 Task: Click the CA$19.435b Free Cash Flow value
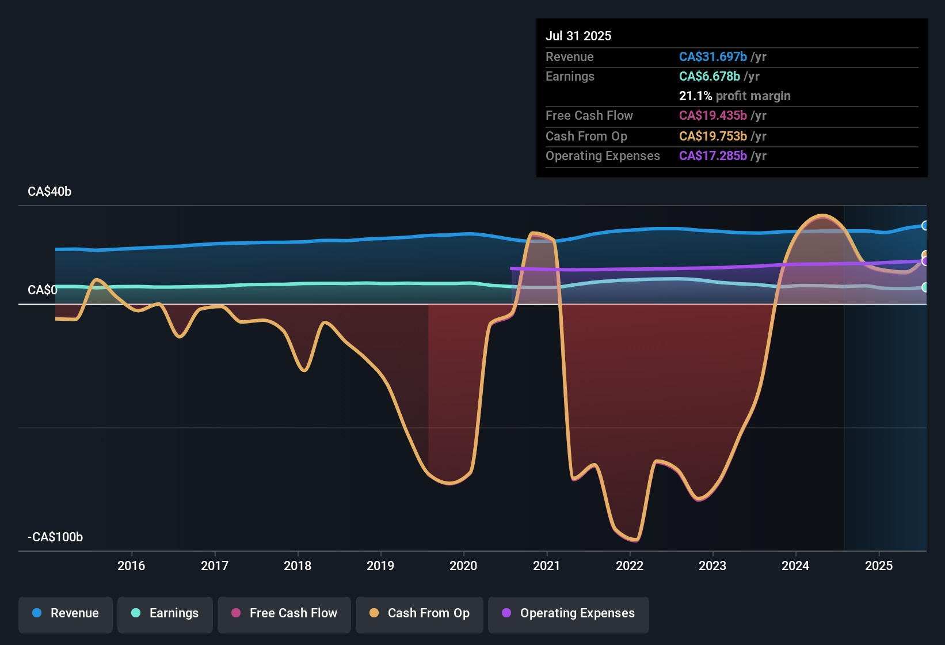coord(713,116)
